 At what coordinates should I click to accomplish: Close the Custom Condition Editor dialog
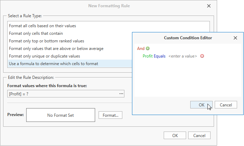[x=235, y=38]
